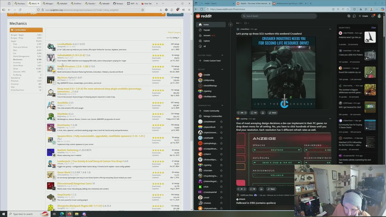Star the r/meirl community
Viewport: 386px width, 217px height.
pos(221,198)
